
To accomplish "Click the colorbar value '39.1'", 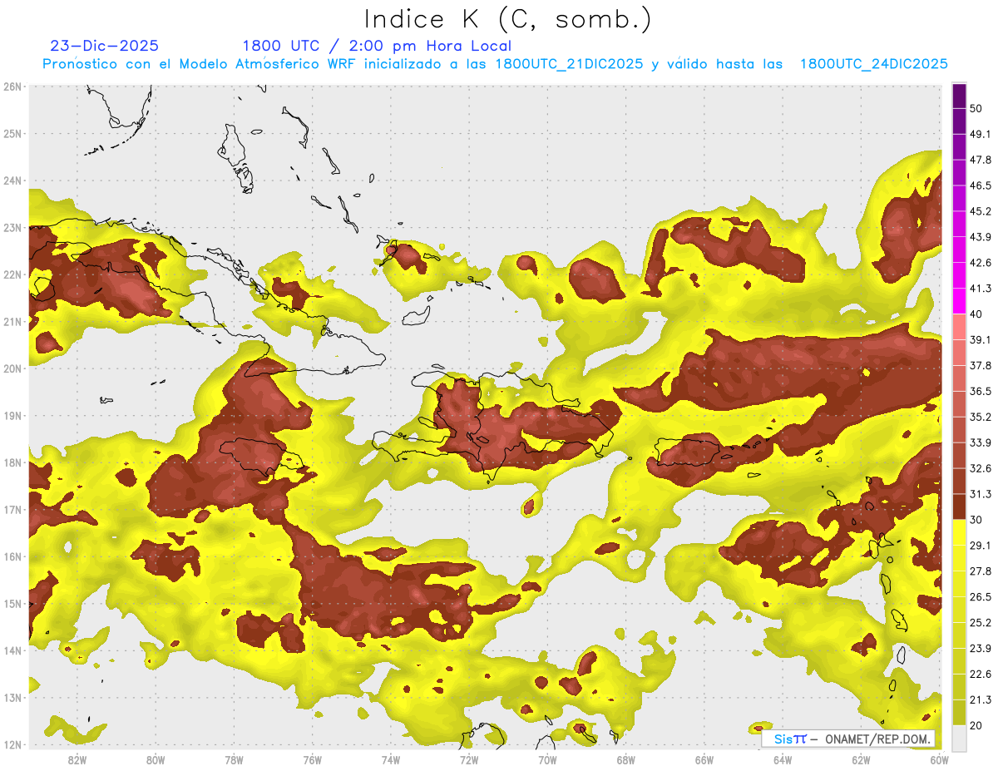I will point(981,340).
